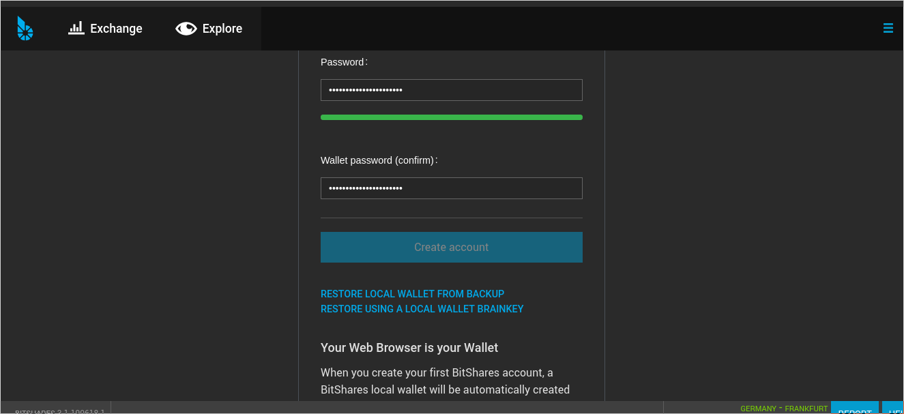This screenshot has width=904, height=414.
Task: Open the Explore menu item
Action: click(x=209, y=29)
